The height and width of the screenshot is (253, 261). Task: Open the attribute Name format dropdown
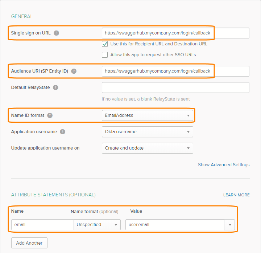(97, 225)
